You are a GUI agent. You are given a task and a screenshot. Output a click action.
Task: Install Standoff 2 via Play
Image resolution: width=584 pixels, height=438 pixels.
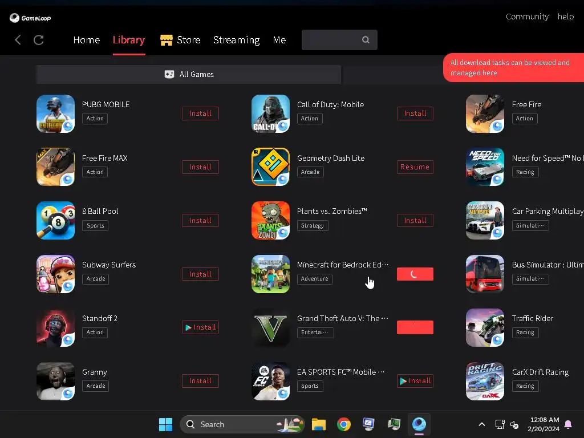tap(200, 327)
